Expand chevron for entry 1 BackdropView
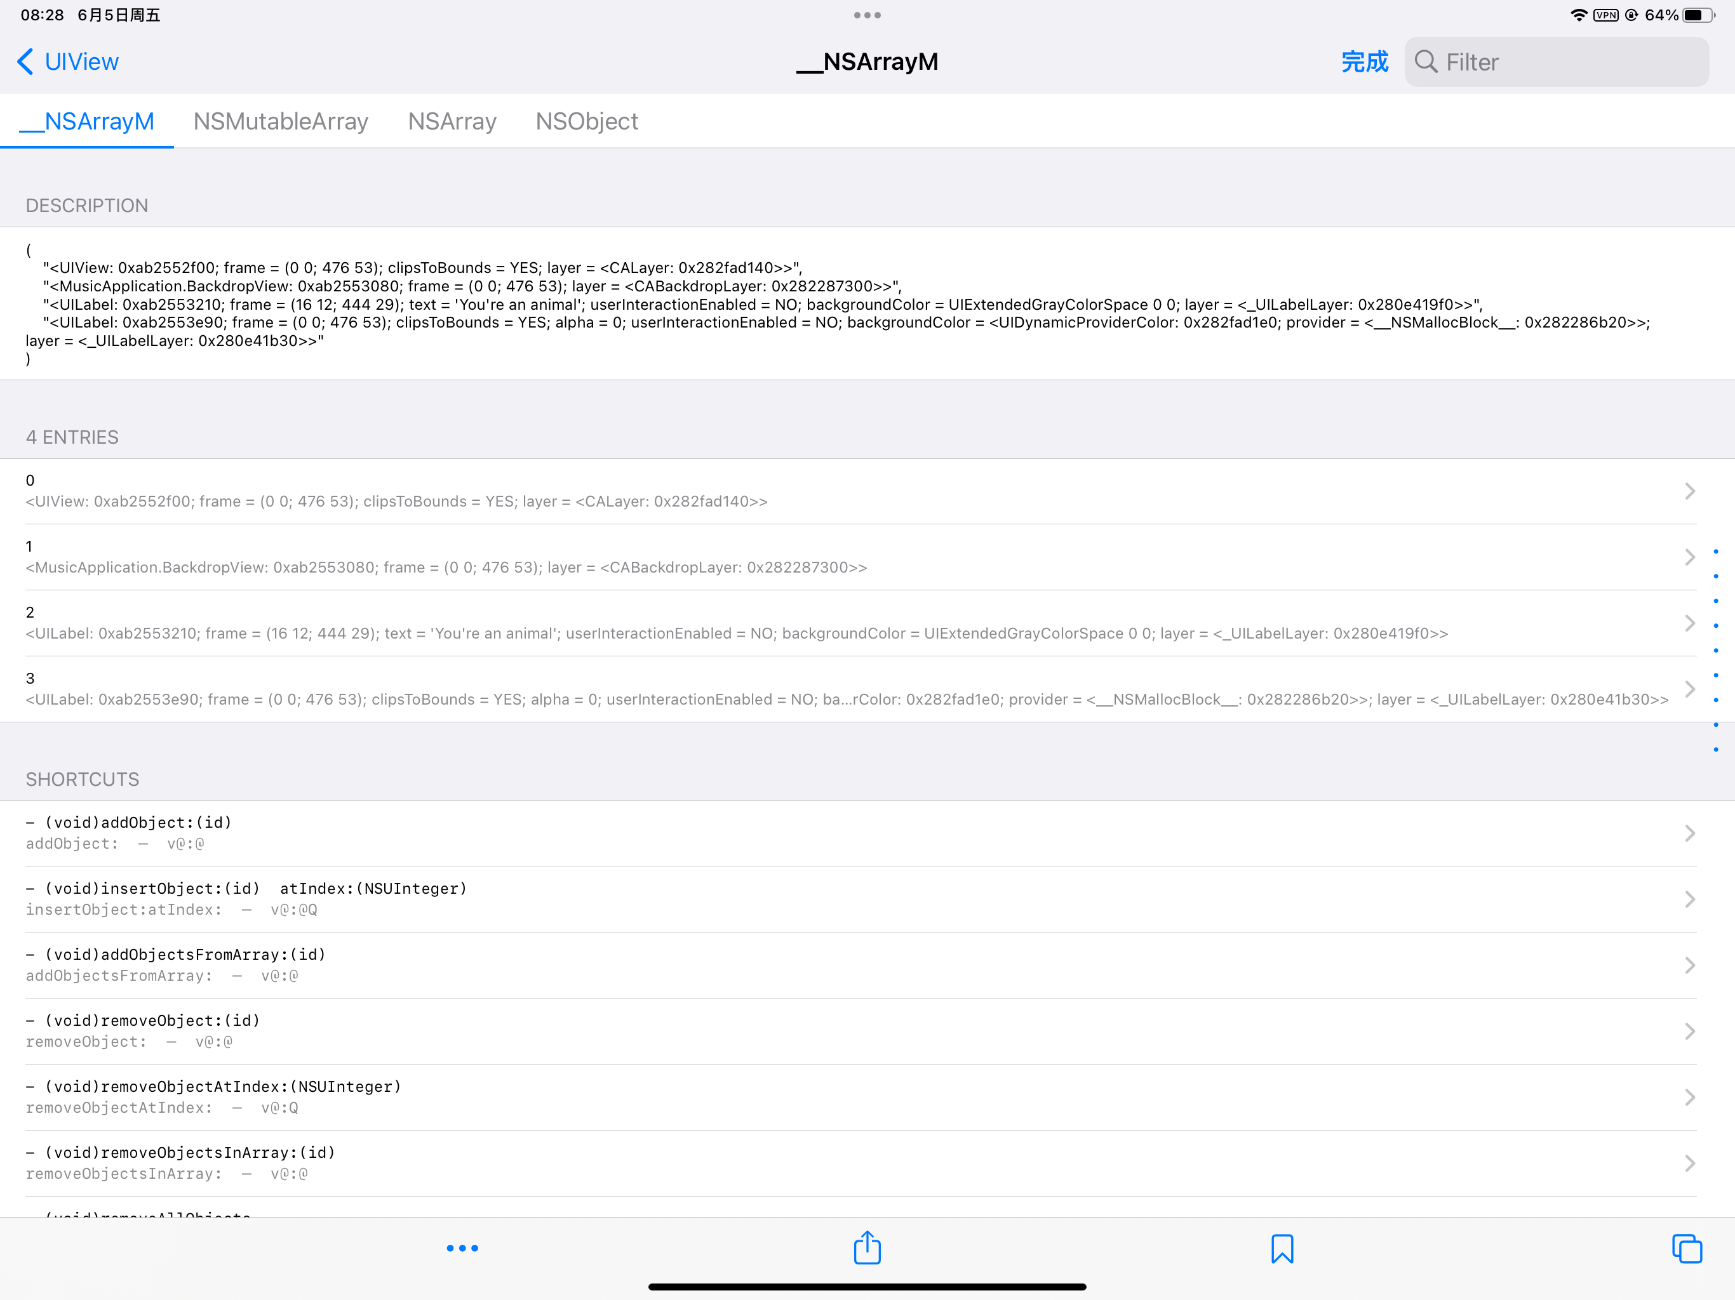The height and width of the screenshot is (1300, 1735). 1691,557
